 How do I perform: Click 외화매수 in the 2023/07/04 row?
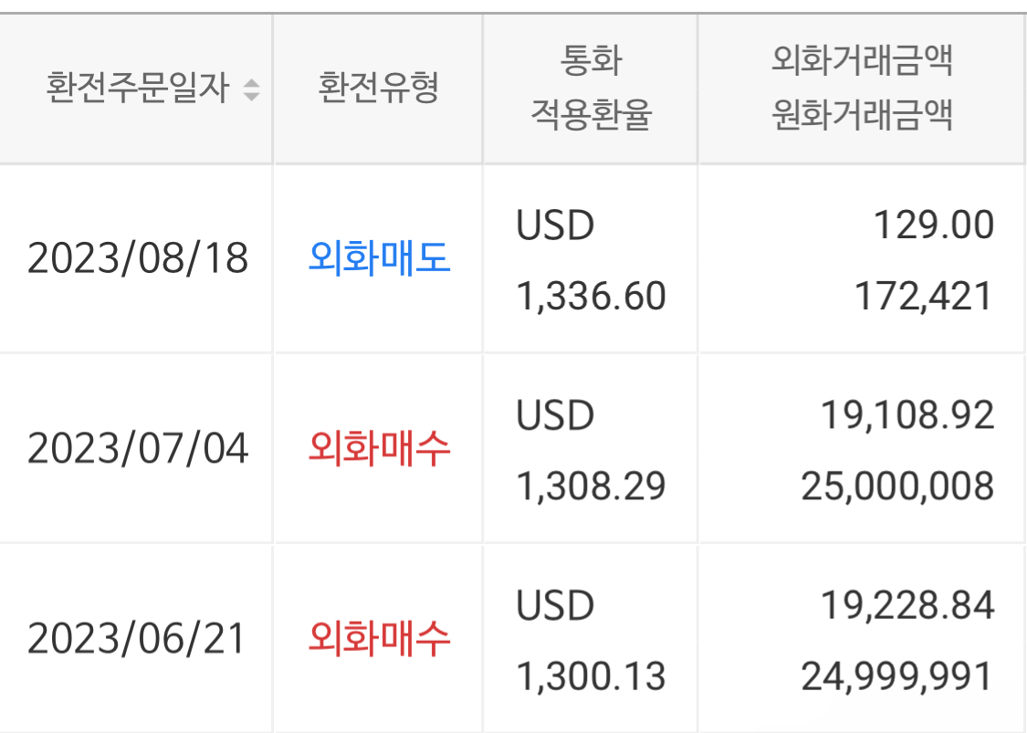pos(379,449)
